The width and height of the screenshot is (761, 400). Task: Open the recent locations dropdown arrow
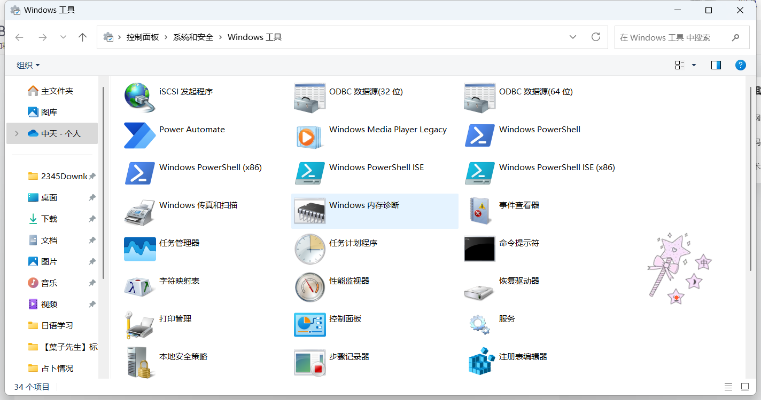click(x=63, y=37)
